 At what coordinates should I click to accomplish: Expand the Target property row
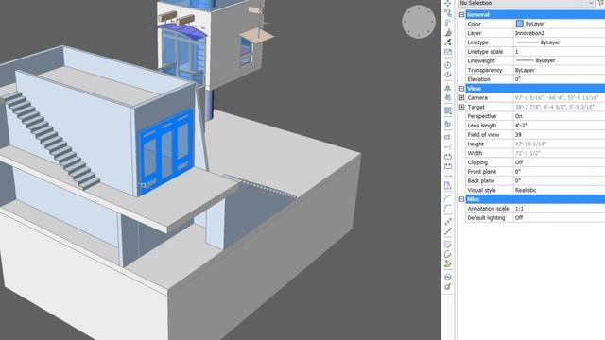[461, 107]
